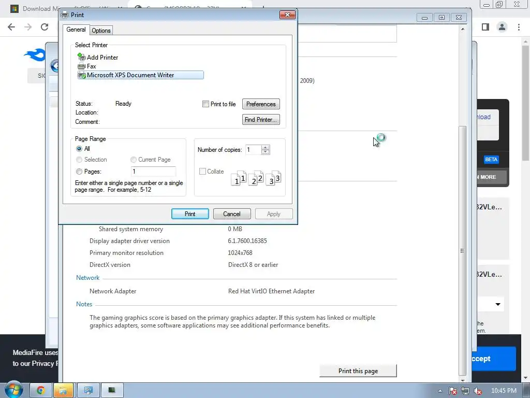Screen dimensions: 530x398
Task: Click Red Hat VirtIO Ethernet Adapter text
Action: [271, 291]
